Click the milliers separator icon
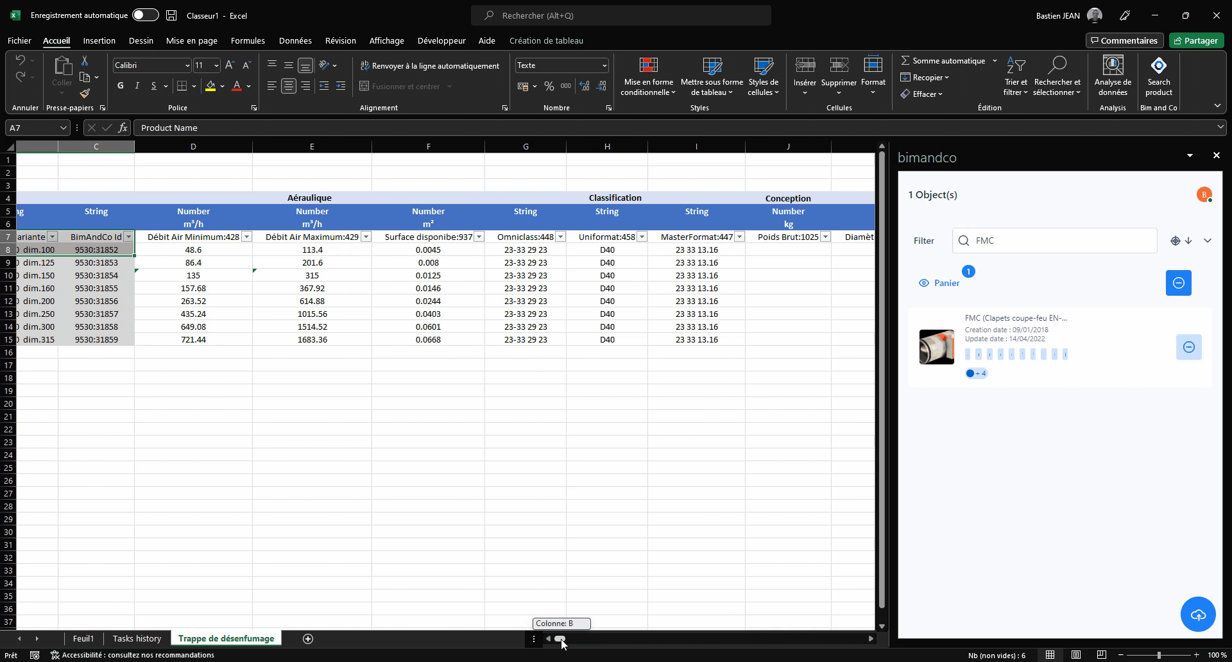Screen dimensions: 1232x662 (x=565, y=85)
